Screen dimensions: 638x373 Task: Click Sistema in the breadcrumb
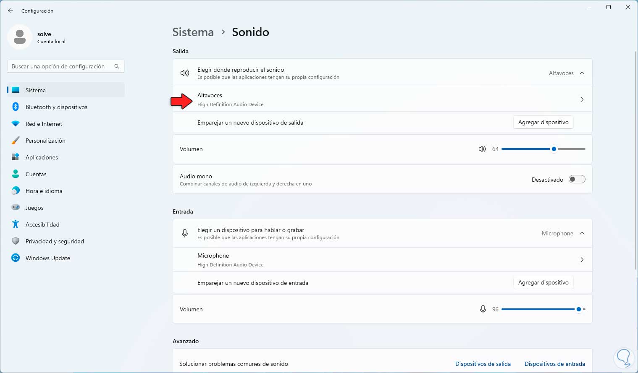click(193, 32)
